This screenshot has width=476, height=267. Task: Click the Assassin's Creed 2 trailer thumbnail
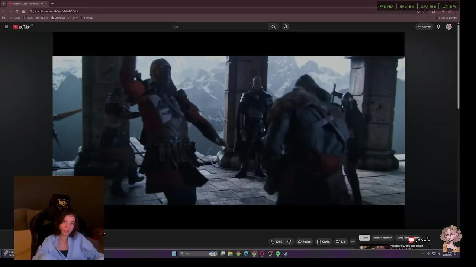(x=374, y=247)
